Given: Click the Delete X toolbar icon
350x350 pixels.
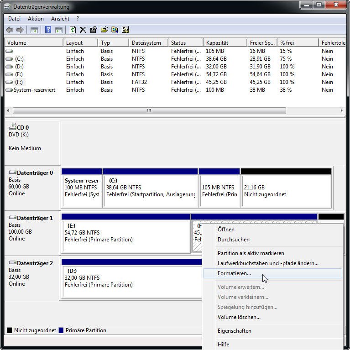Looking at the screenshot, I should [83, 30].
